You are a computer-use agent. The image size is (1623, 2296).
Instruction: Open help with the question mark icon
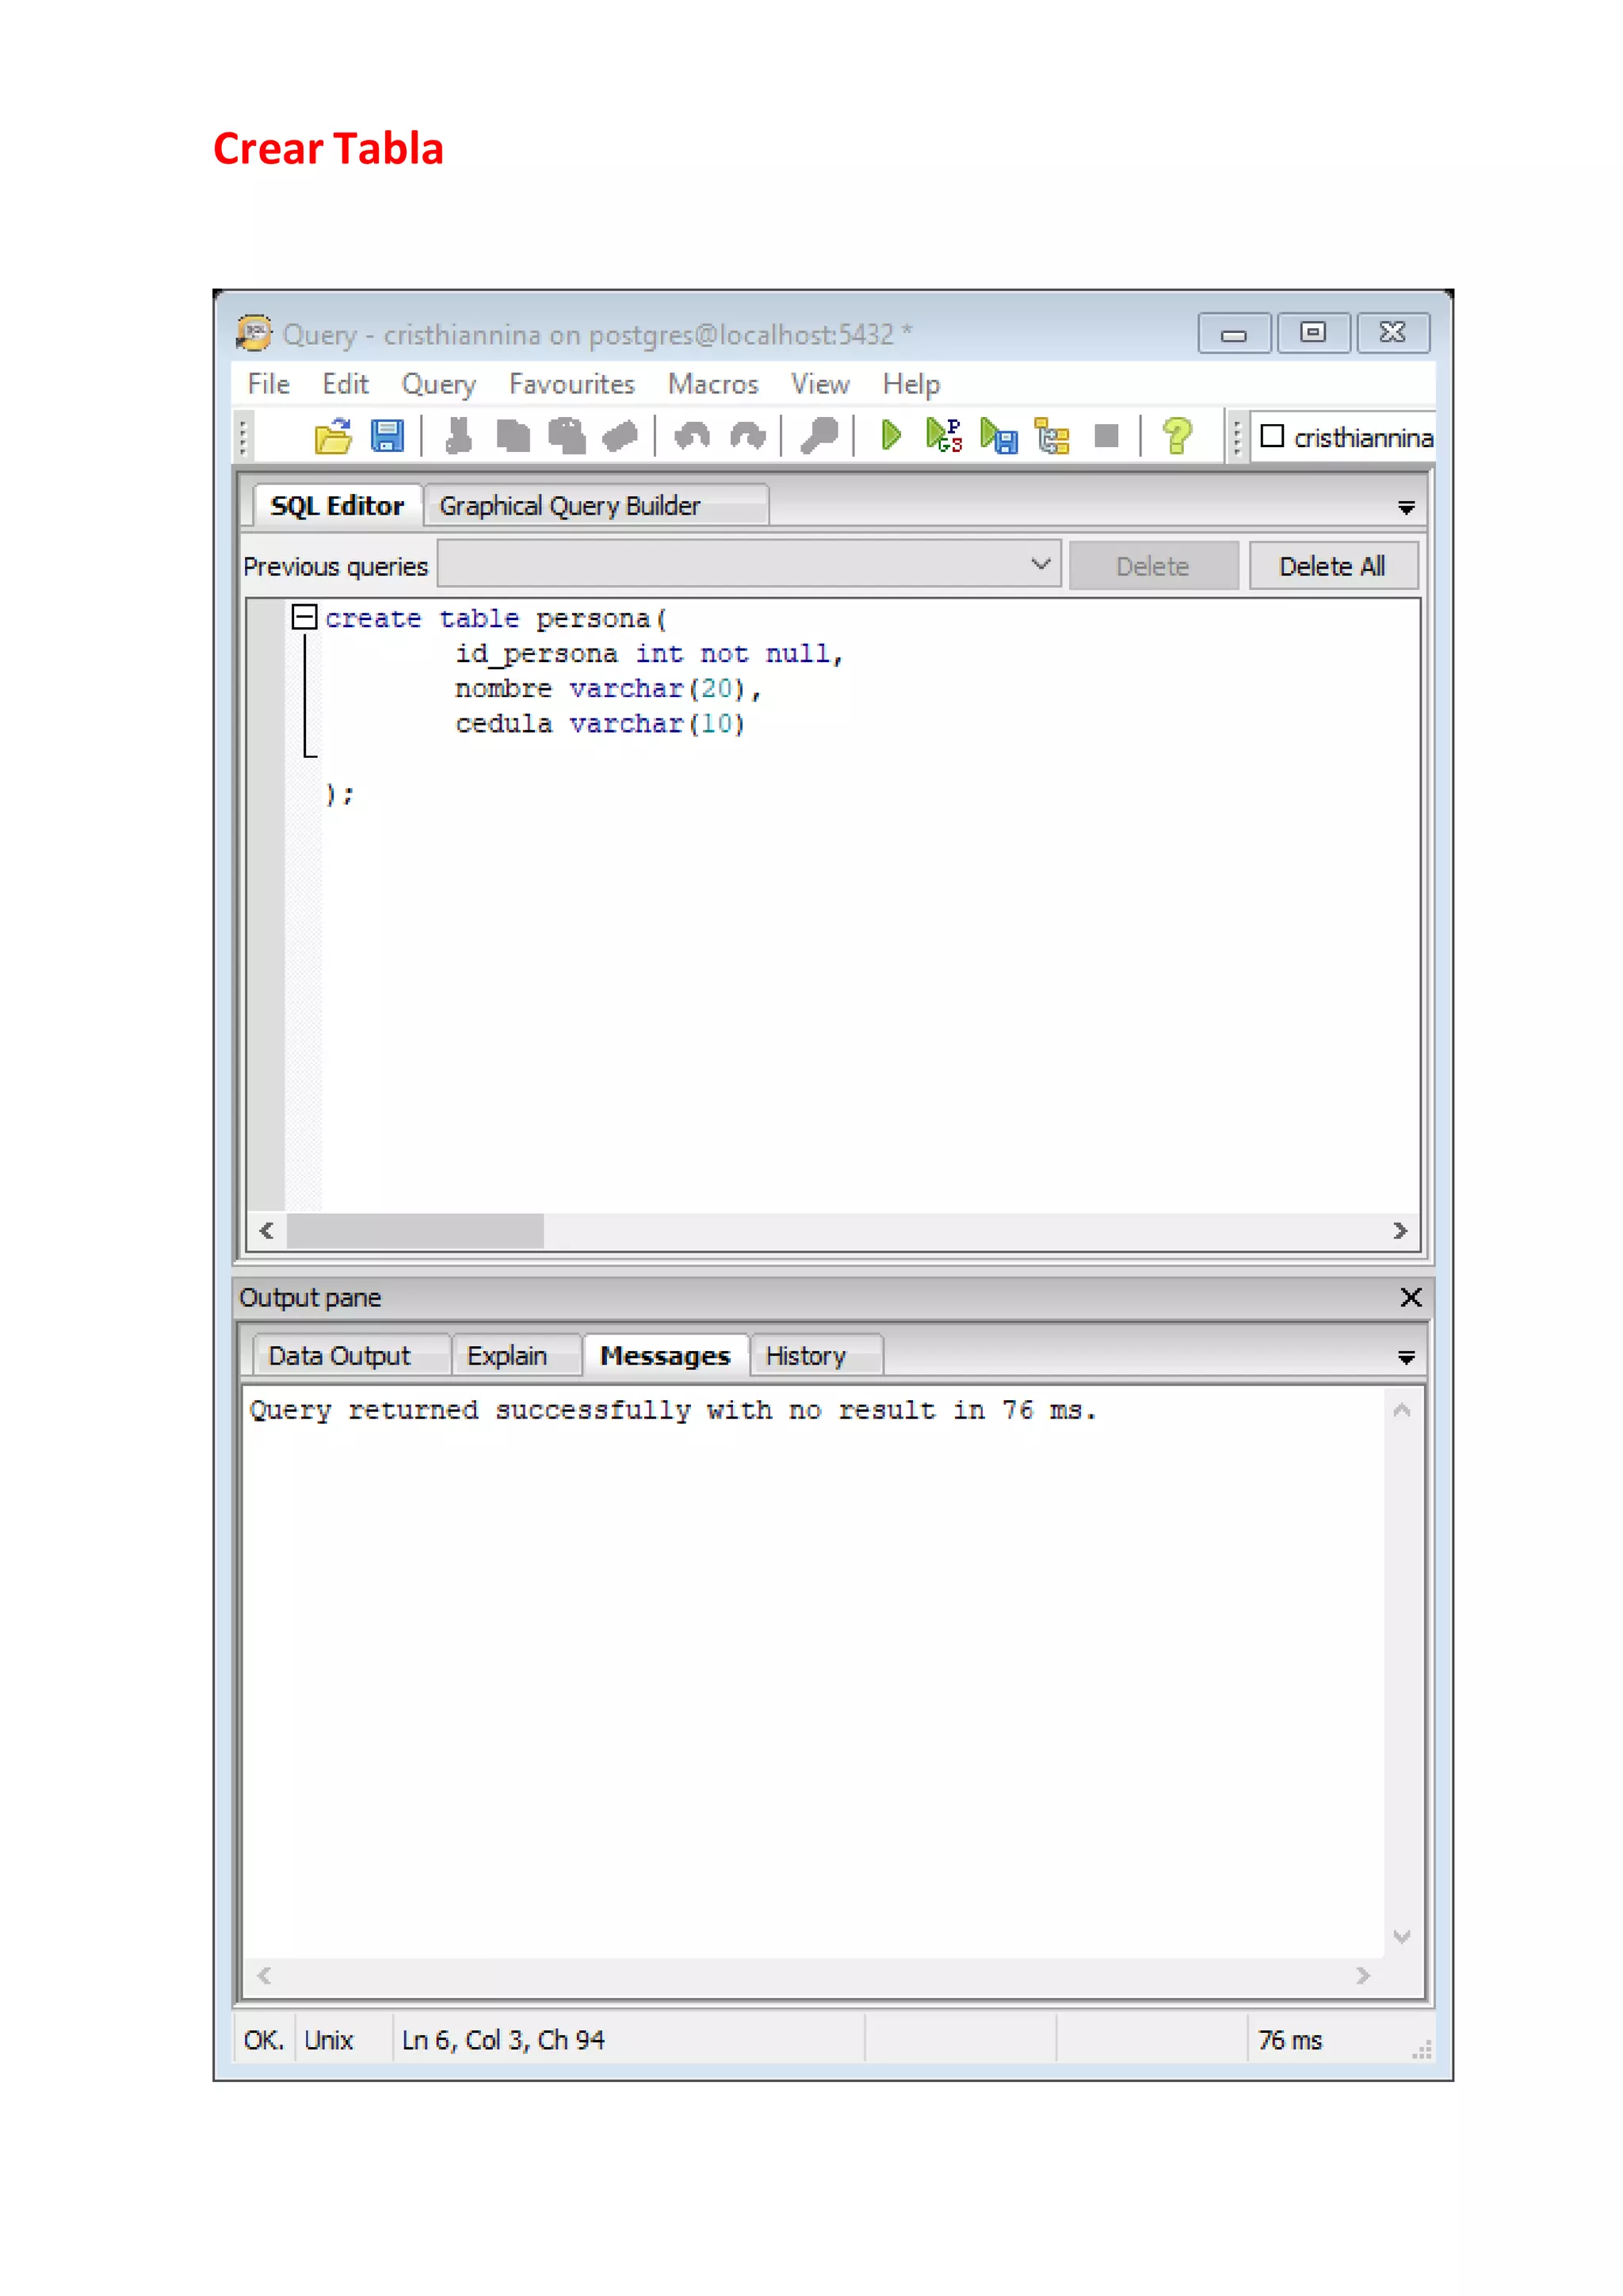click(1178, 436)
